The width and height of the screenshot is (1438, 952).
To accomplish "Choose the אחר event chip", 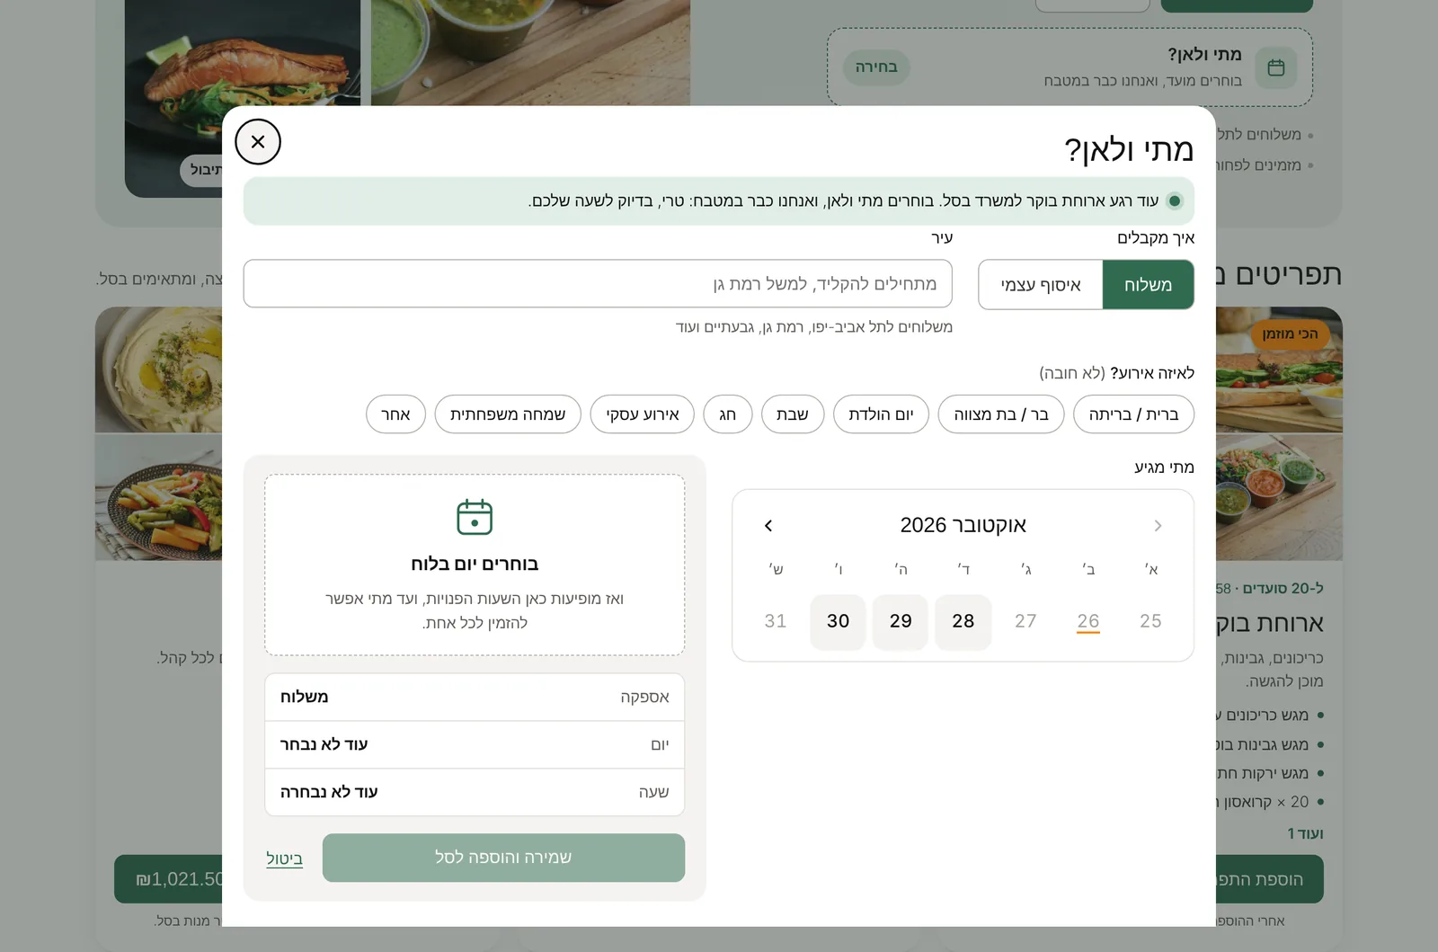I will click(395, 414).
